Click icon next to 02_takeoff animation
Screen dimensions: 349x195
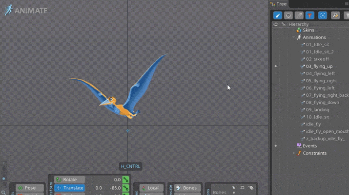pos(303,59)
